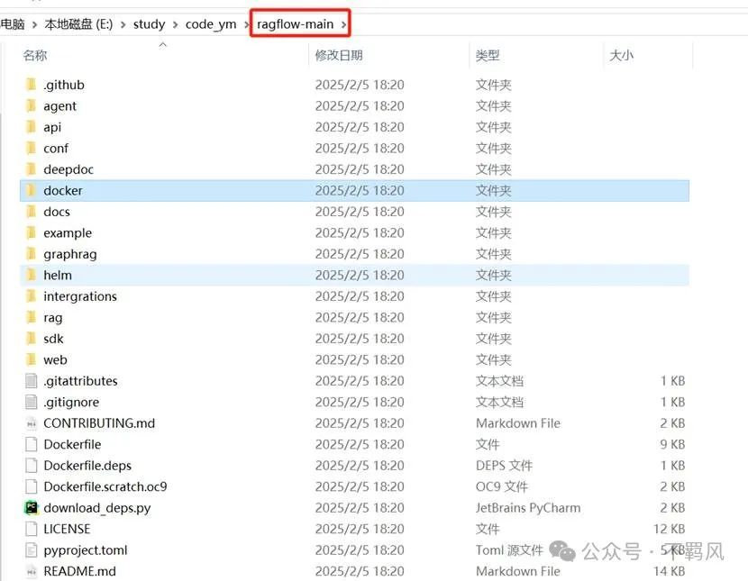This screenshot has height=581, width=748.
Task: Click the agent folder icon
Action: click(31, 105)
